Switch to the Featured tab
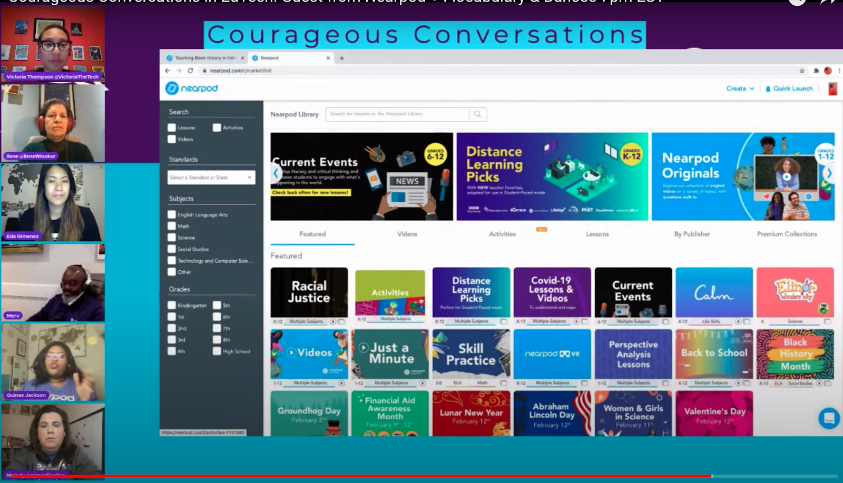 pos(312,234)
